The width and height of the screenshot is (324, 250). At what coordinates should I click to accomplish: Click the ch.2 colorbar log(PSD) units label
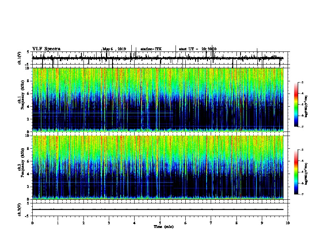pyautogui.click(x=306, y=174)
